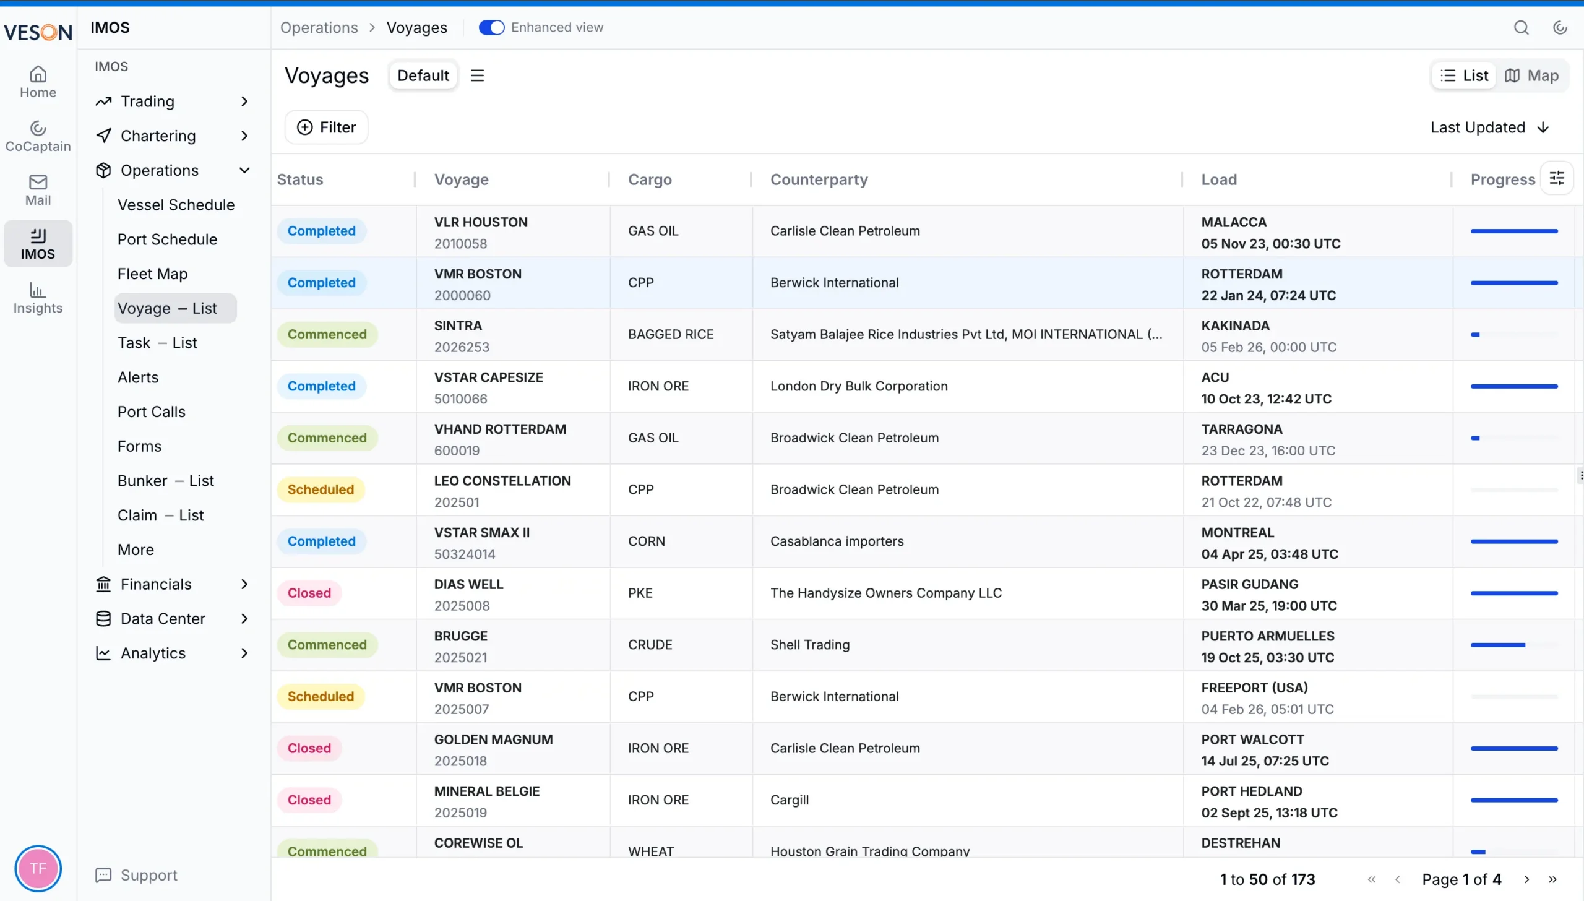Open Mail from the left rail
This screenshot has width=1584, height=901.
pyautogui.click(x=38, y=190)
